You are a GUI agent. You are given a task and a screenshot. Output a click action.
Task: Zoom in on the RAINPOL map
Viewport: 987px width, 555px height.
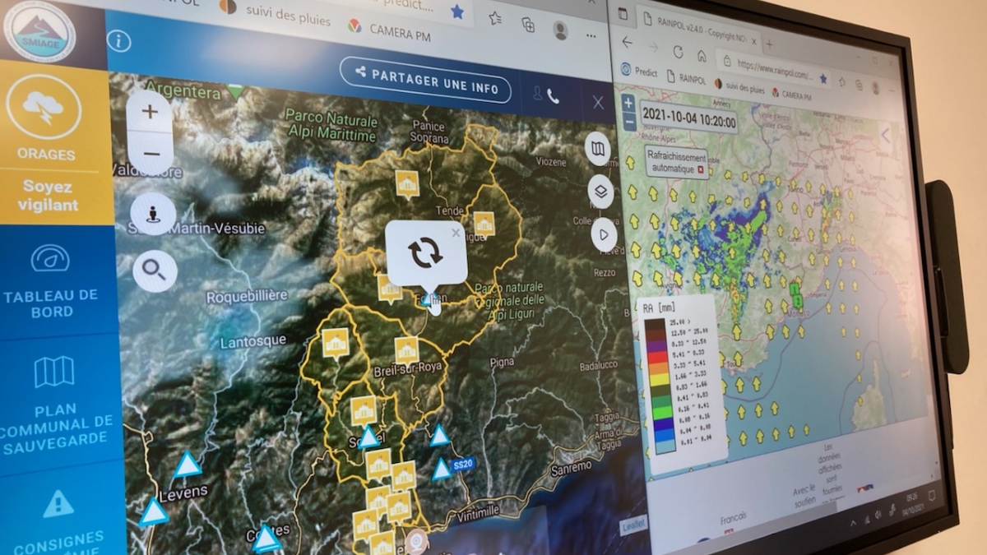point(628,104)
